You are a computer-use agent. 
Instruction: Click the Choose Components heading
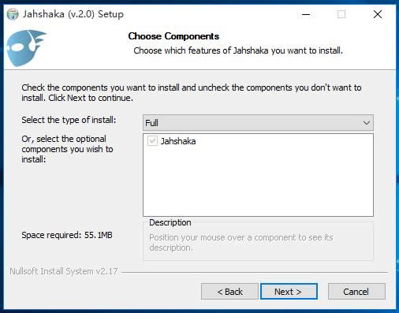pyautogui.click(x=173, y=36)
